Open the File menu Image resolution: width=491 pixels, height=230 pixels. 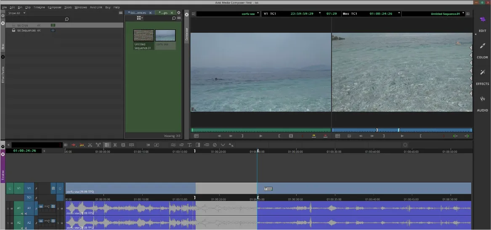tap(4, 7)
